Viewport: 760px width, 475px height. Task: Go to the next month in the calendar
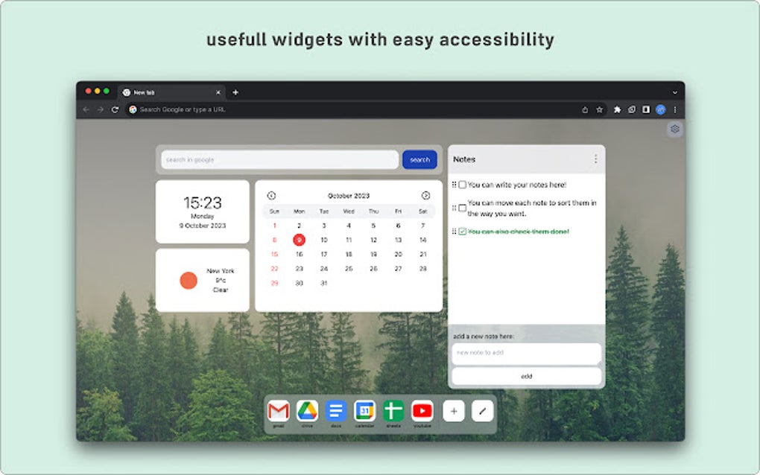pyautogui.click(x=425, y=195)
